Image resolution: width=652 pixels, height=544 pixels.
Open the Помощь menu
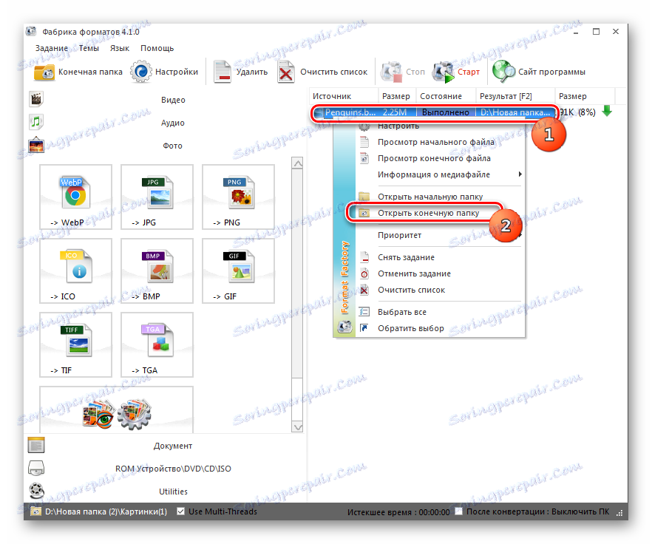157,48
